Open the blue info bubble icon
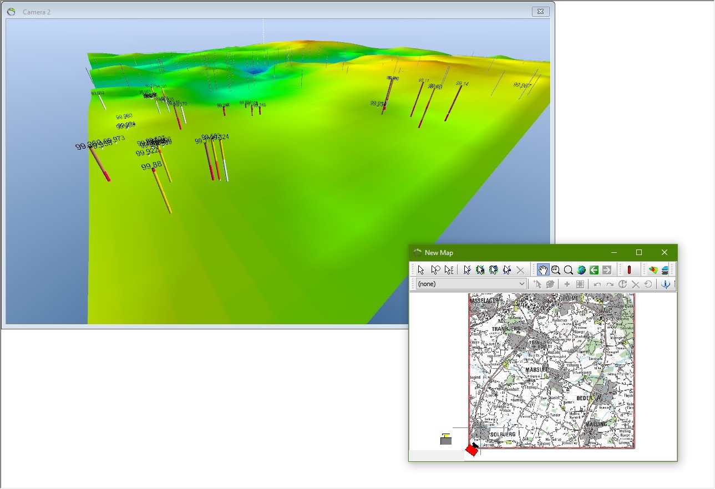The height and width of the screenshot is (489, 715). (x=666, y=284)
